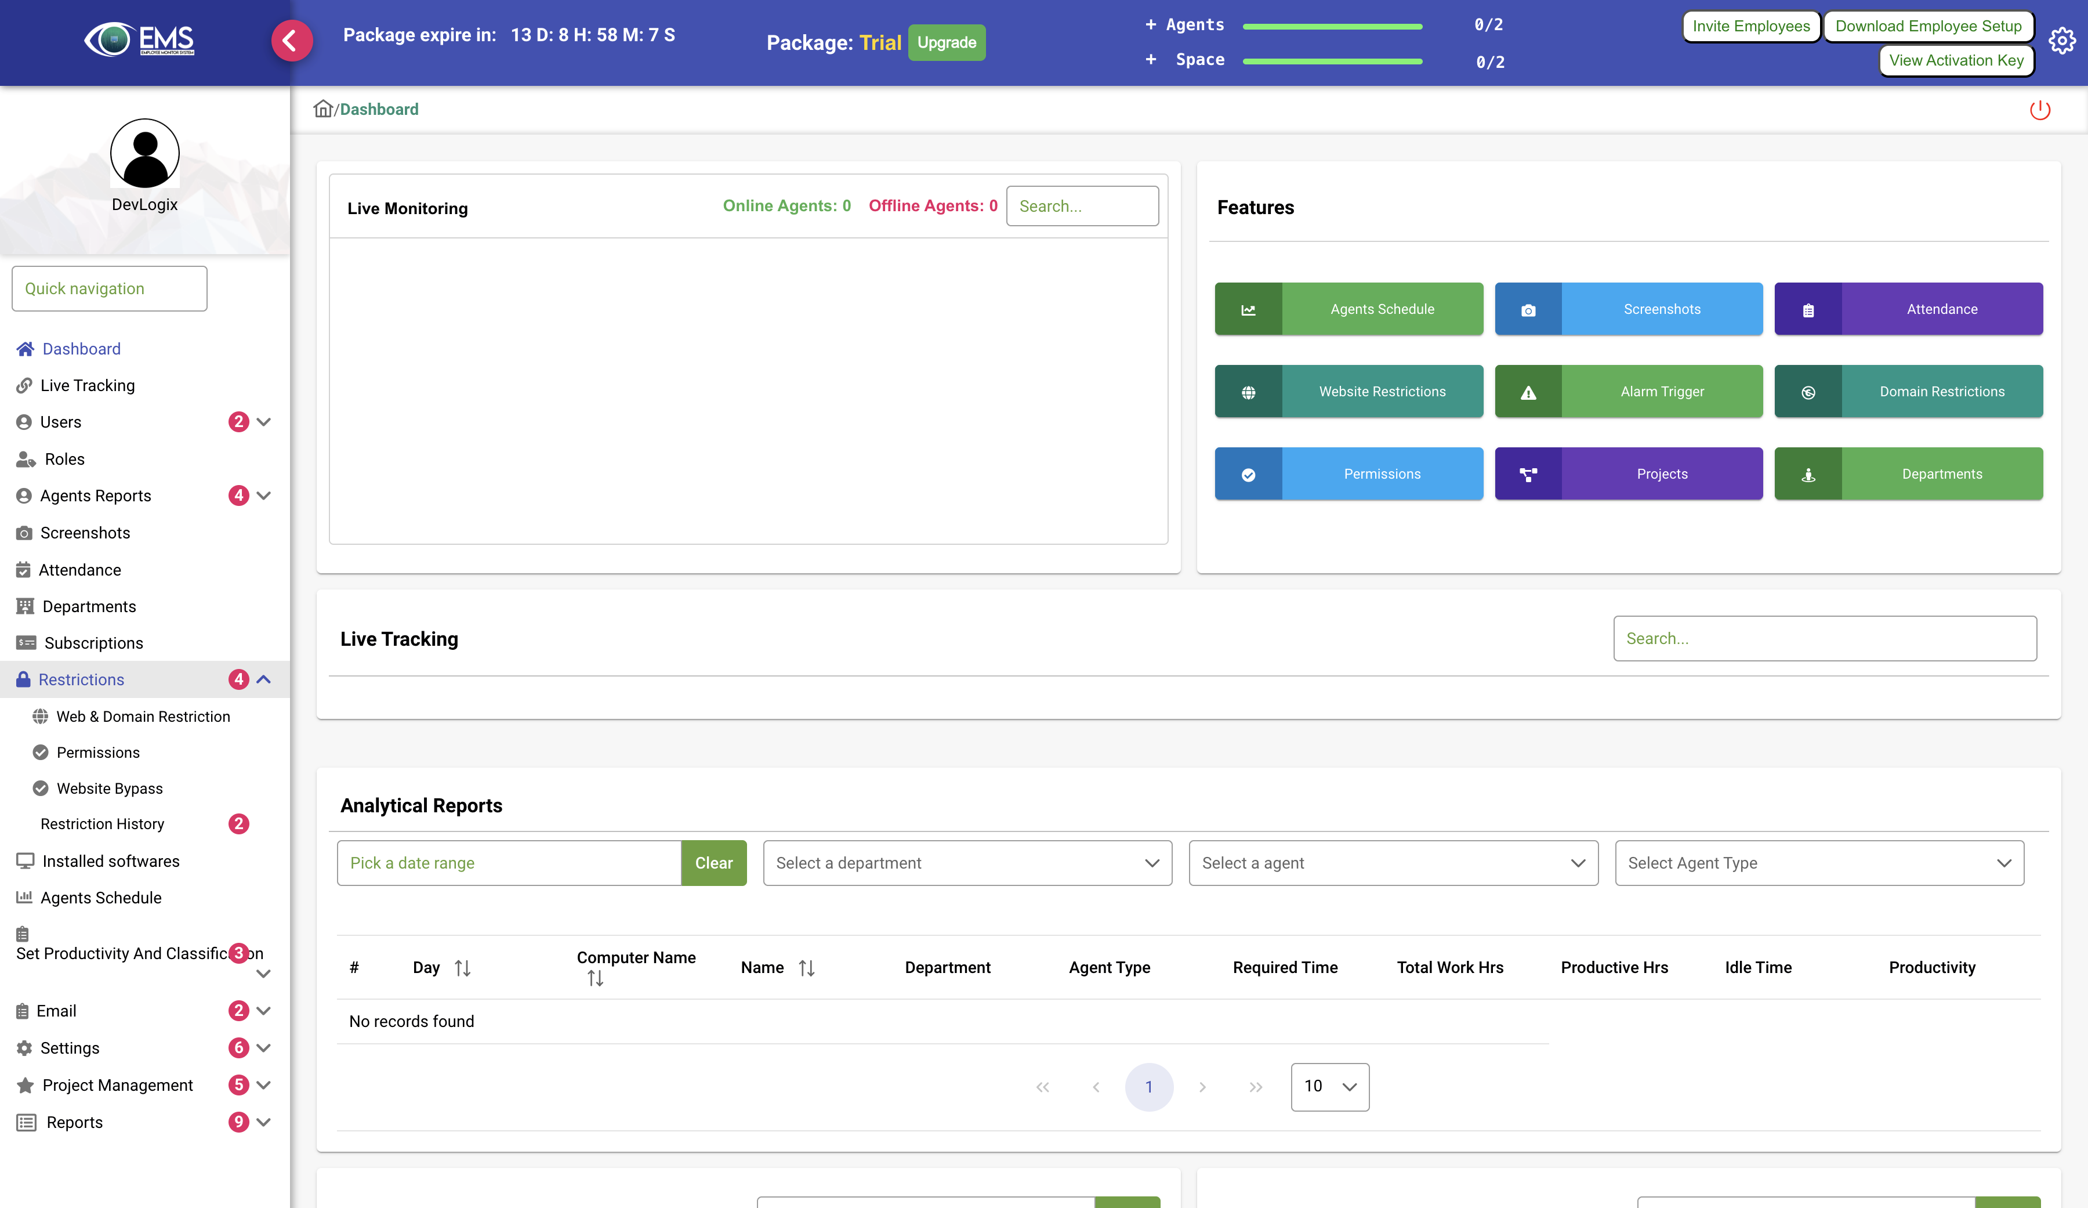Jump to the last page in pagination
Screen dimensions: 2088x1208
point(1255,1087)
